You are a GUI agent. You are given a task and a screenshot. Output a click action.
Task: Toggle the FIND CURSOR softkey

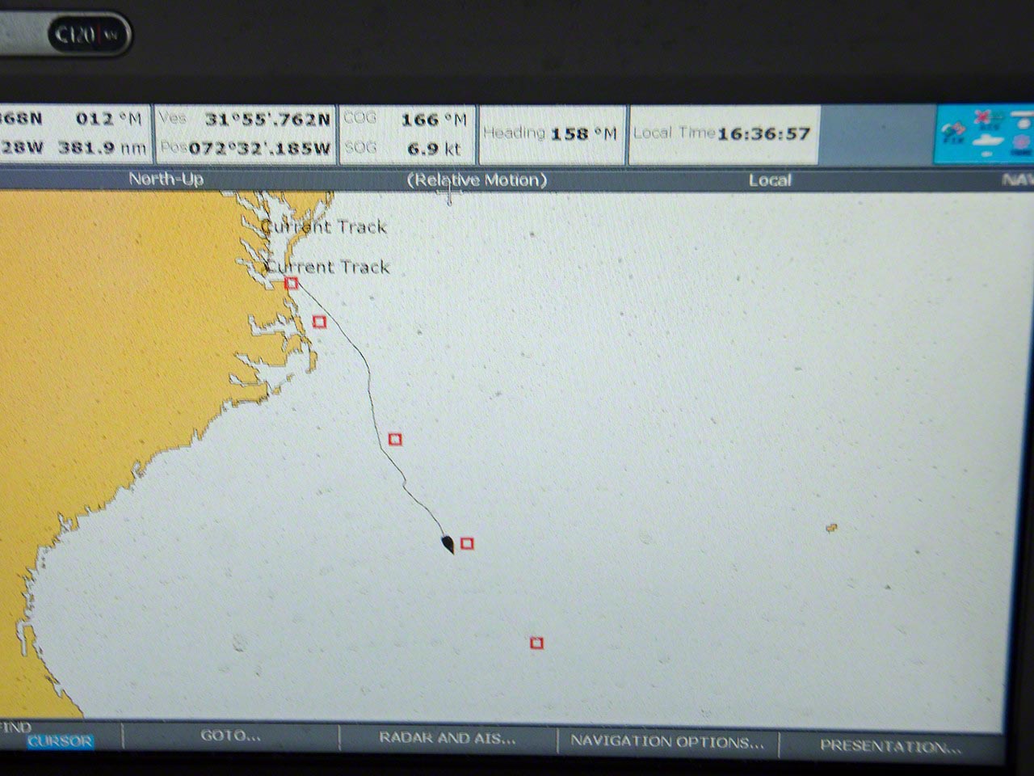pyautogui.click(x=59, y=740)
